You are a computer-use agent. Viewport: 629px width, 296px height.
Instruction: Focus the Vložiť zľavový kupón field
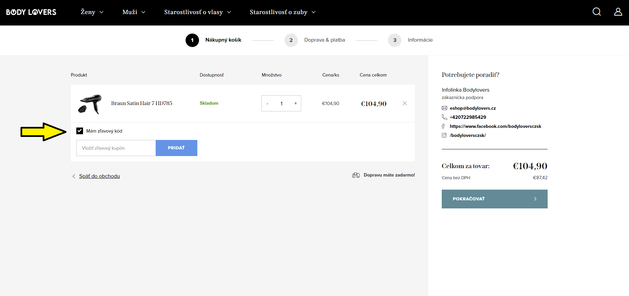pos(116,148)
